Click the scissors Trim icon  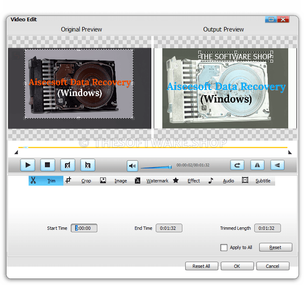click(33, 180)
